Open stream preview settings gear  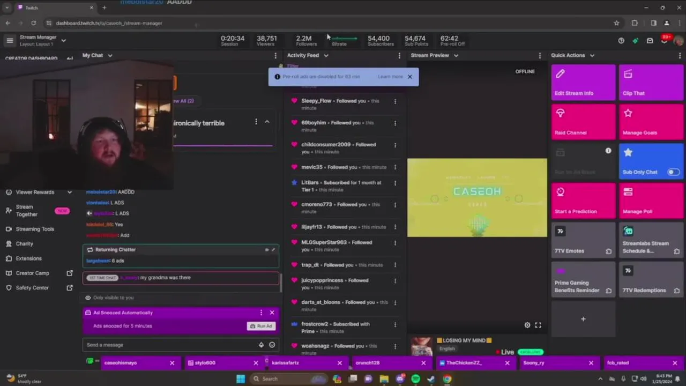[x=527, y=325]
